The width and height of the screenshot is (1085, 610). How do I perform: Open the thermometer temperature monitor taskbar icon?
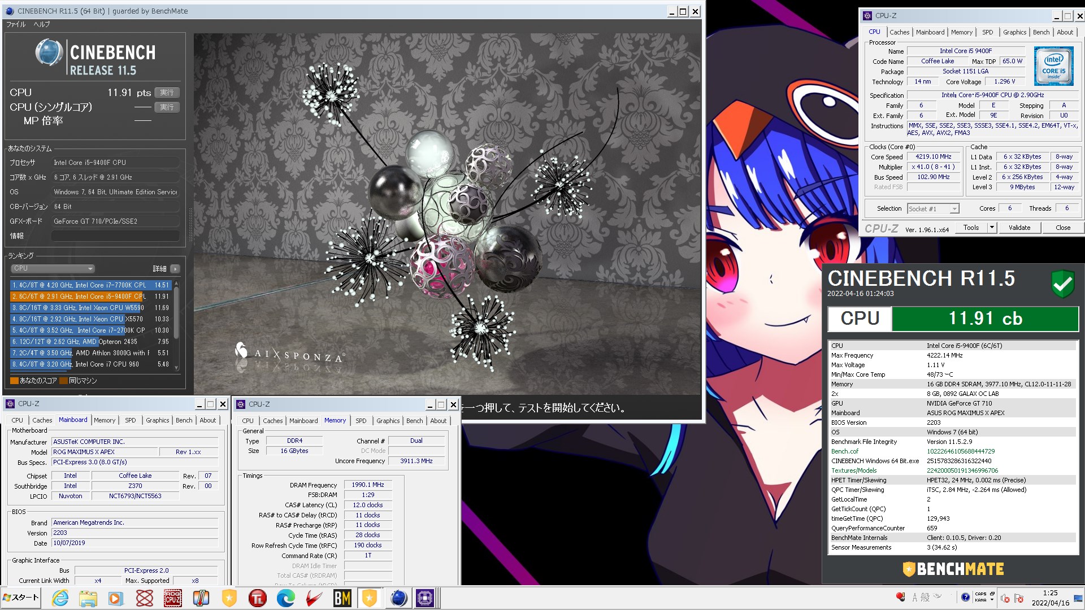point(201,598)
